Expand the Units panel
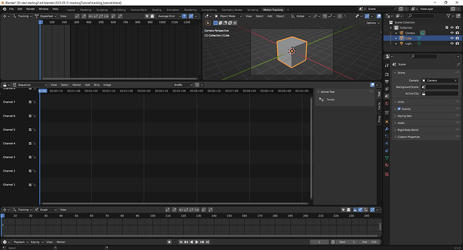 point(427,102)
